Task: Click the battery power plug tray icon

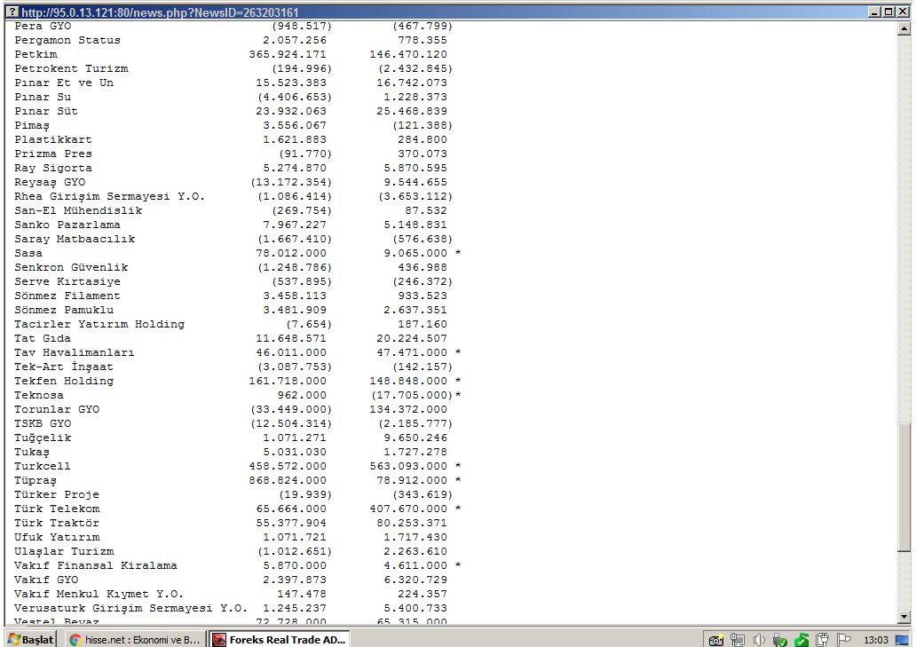Action: click(823, 640)
